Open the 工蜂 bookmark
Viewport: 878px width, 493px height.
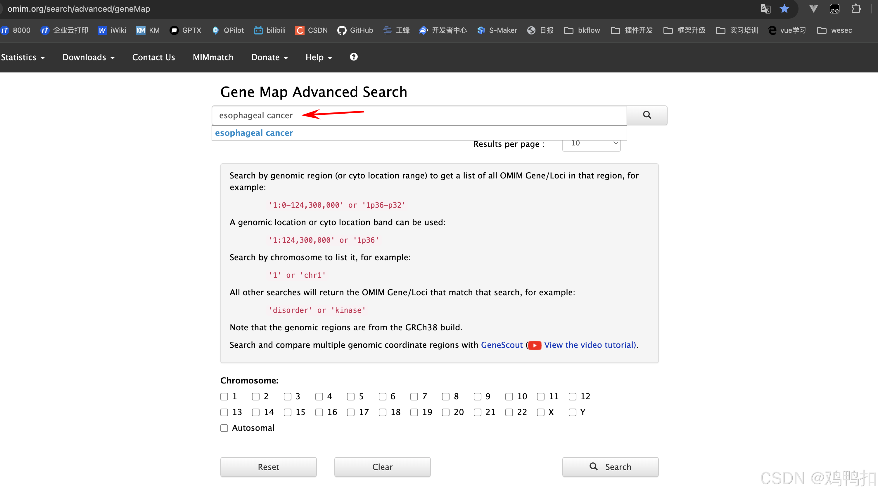(x=396, y=30)
